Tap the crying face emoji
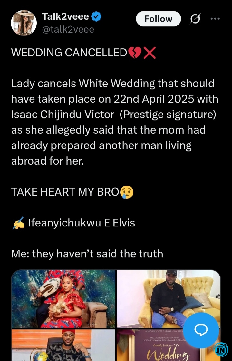Image resolution: width=232 pixels, height=361 pixels. 127,192
